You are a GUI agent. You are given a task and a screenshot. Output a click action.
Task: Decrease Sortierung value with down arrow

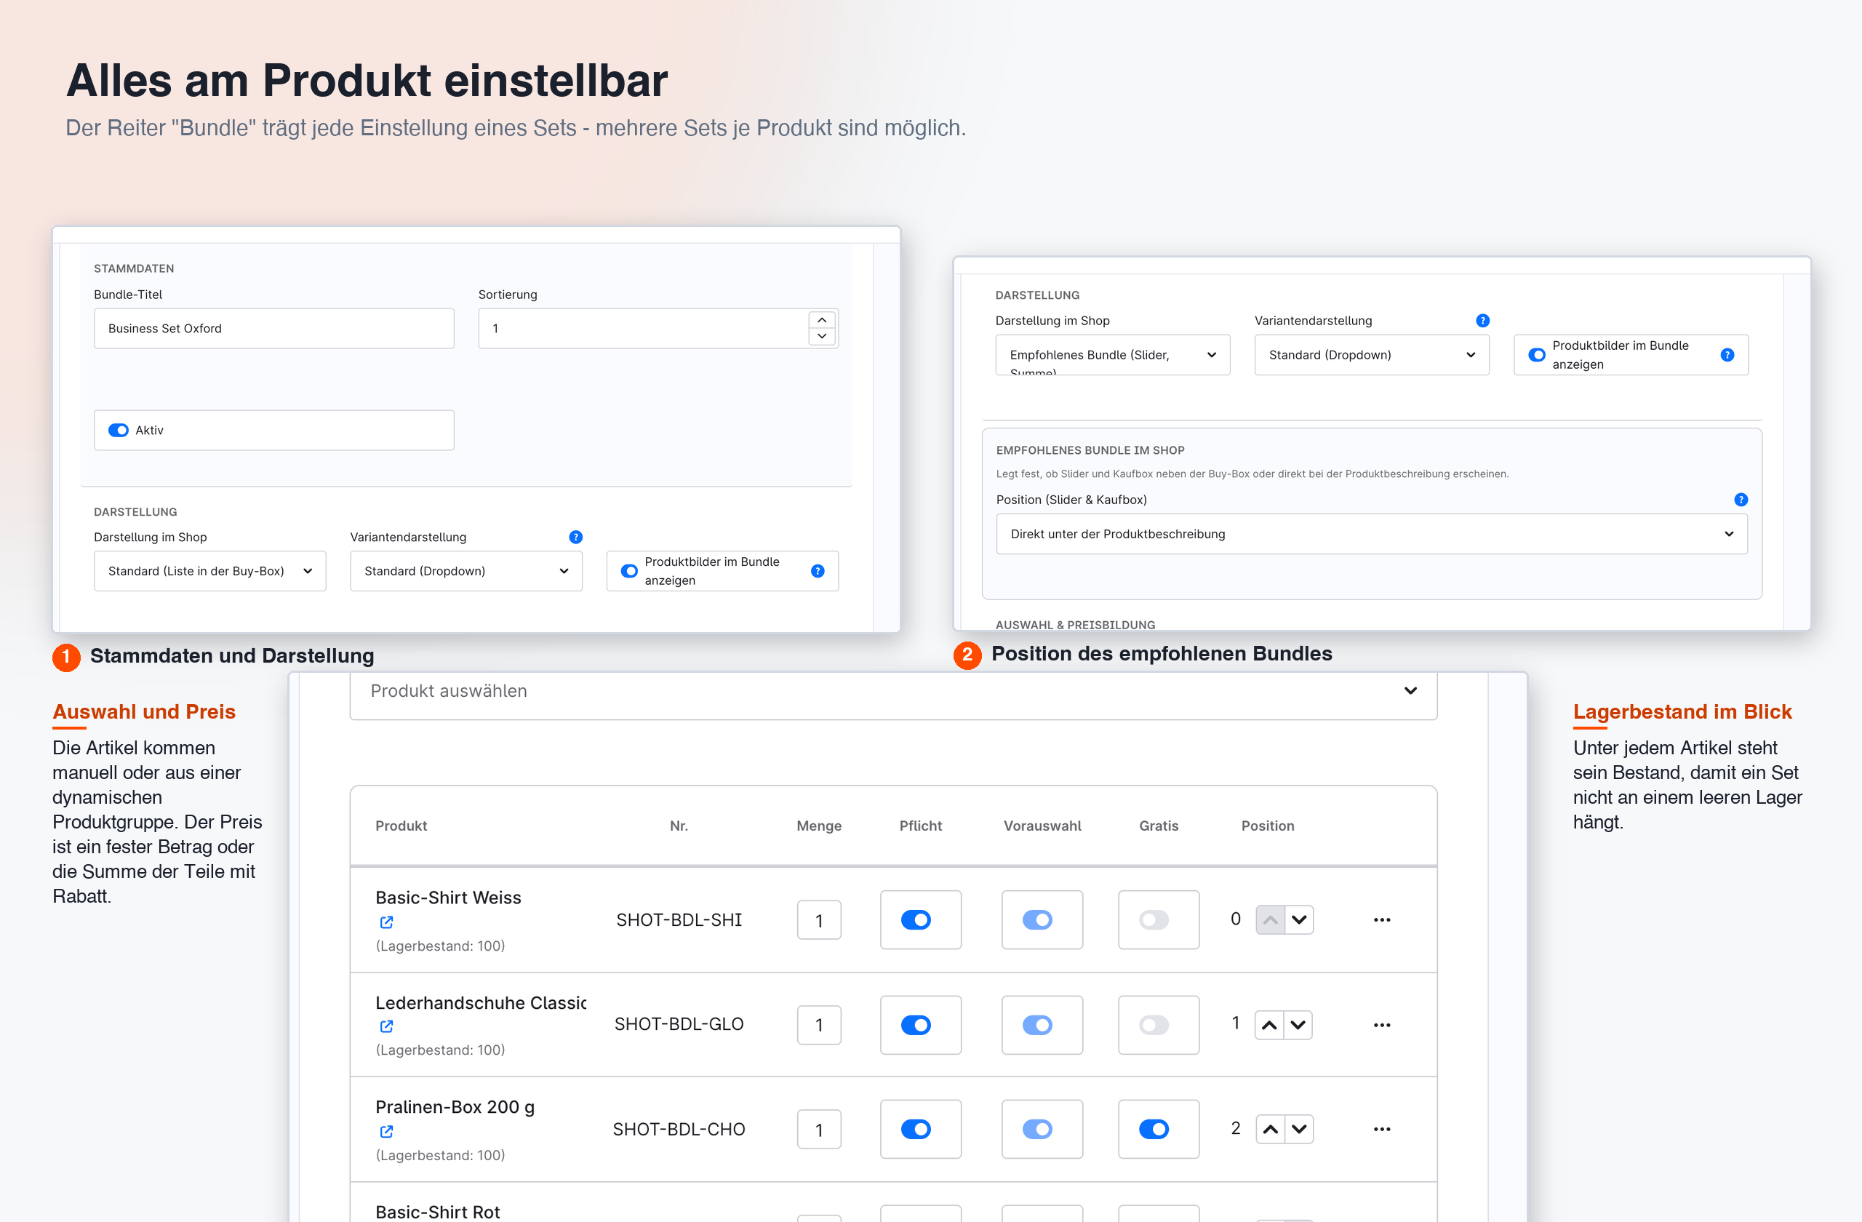click(x=822, y=336)
